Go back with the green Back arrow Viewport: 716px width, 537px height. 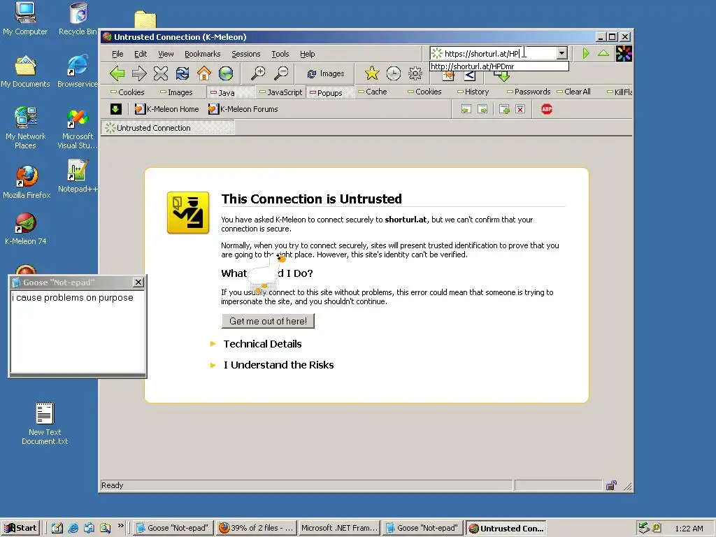117,73
